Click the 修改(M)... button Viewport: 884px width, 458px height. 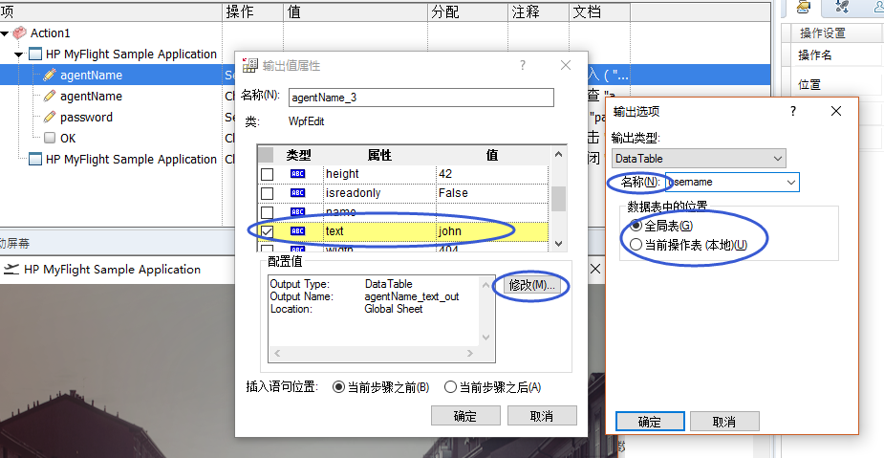[531, 285]
